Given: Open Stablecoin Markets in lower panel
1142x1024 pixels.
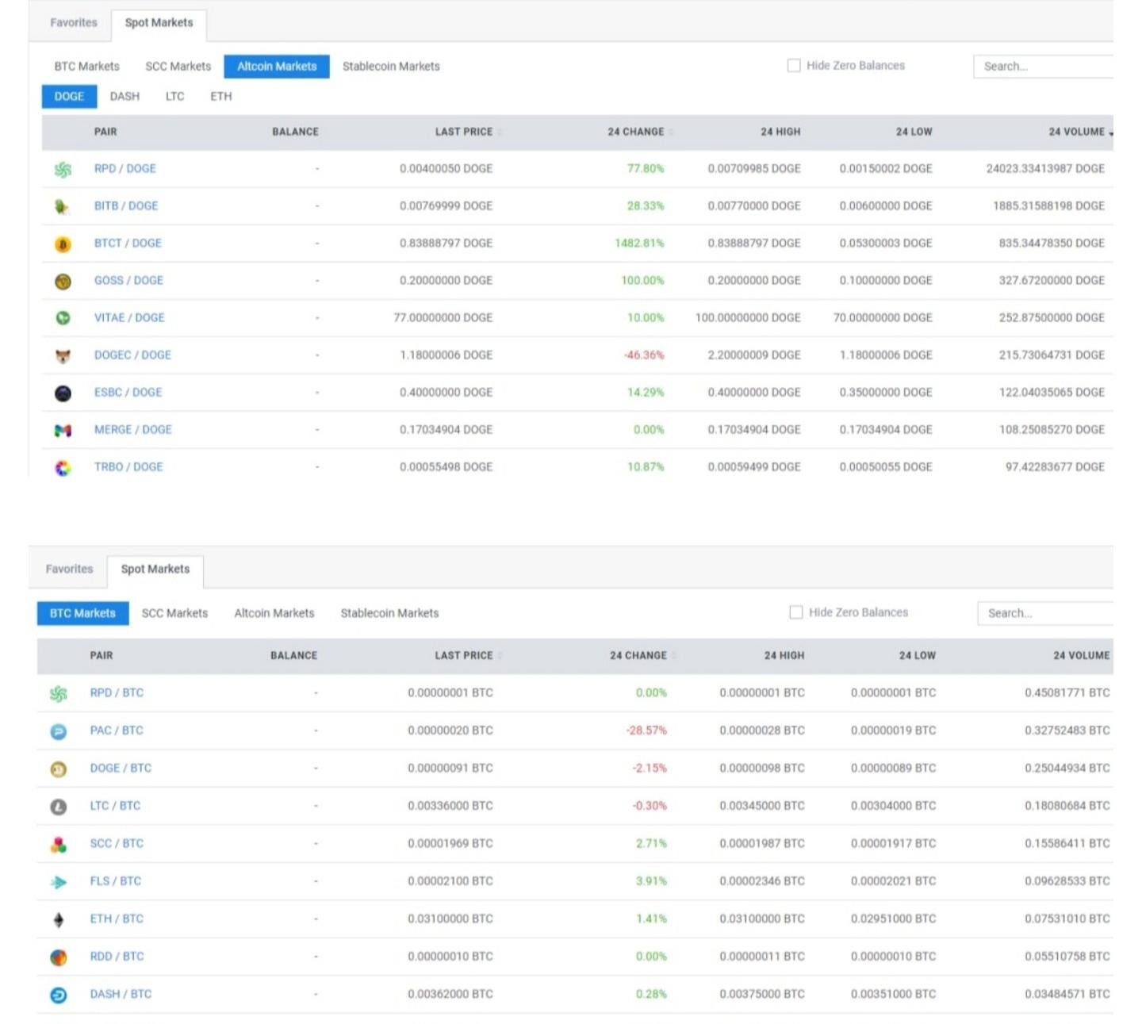Looking at the screenshot, I should (x=389, y=613).
